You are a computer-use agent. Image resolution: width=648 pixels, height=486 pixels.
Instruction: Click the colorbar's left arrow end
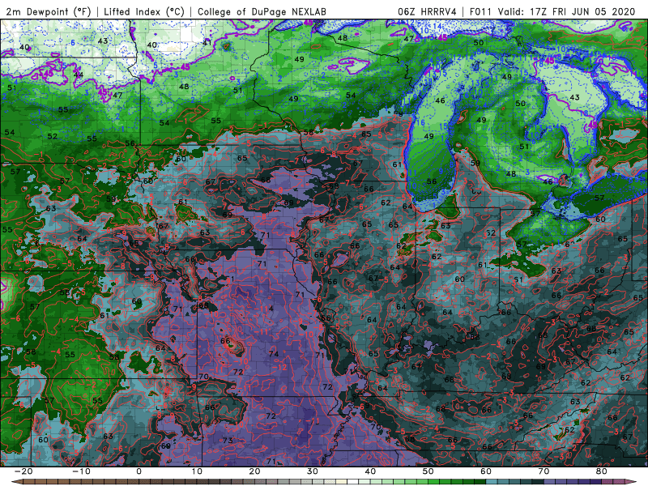click(16, 481)
